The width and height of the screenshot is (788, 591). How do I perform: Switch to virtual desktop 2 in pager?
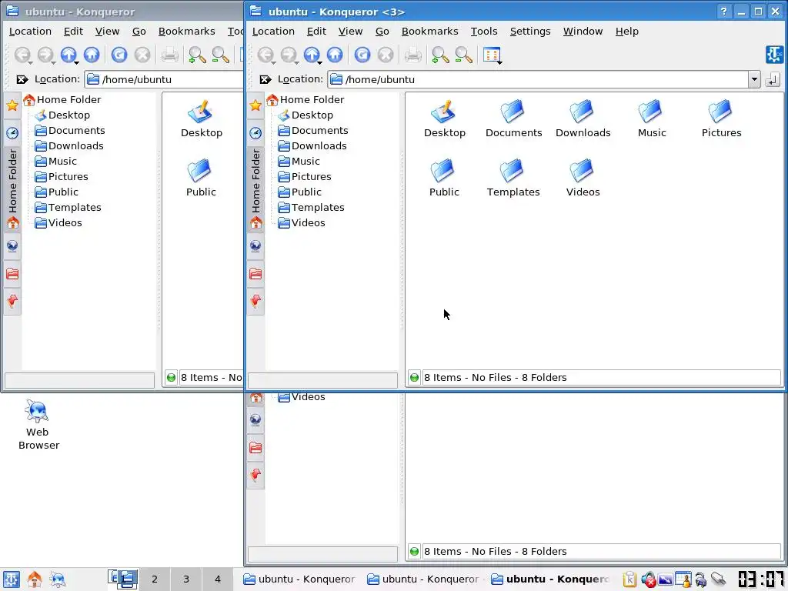tap(154, 579)
